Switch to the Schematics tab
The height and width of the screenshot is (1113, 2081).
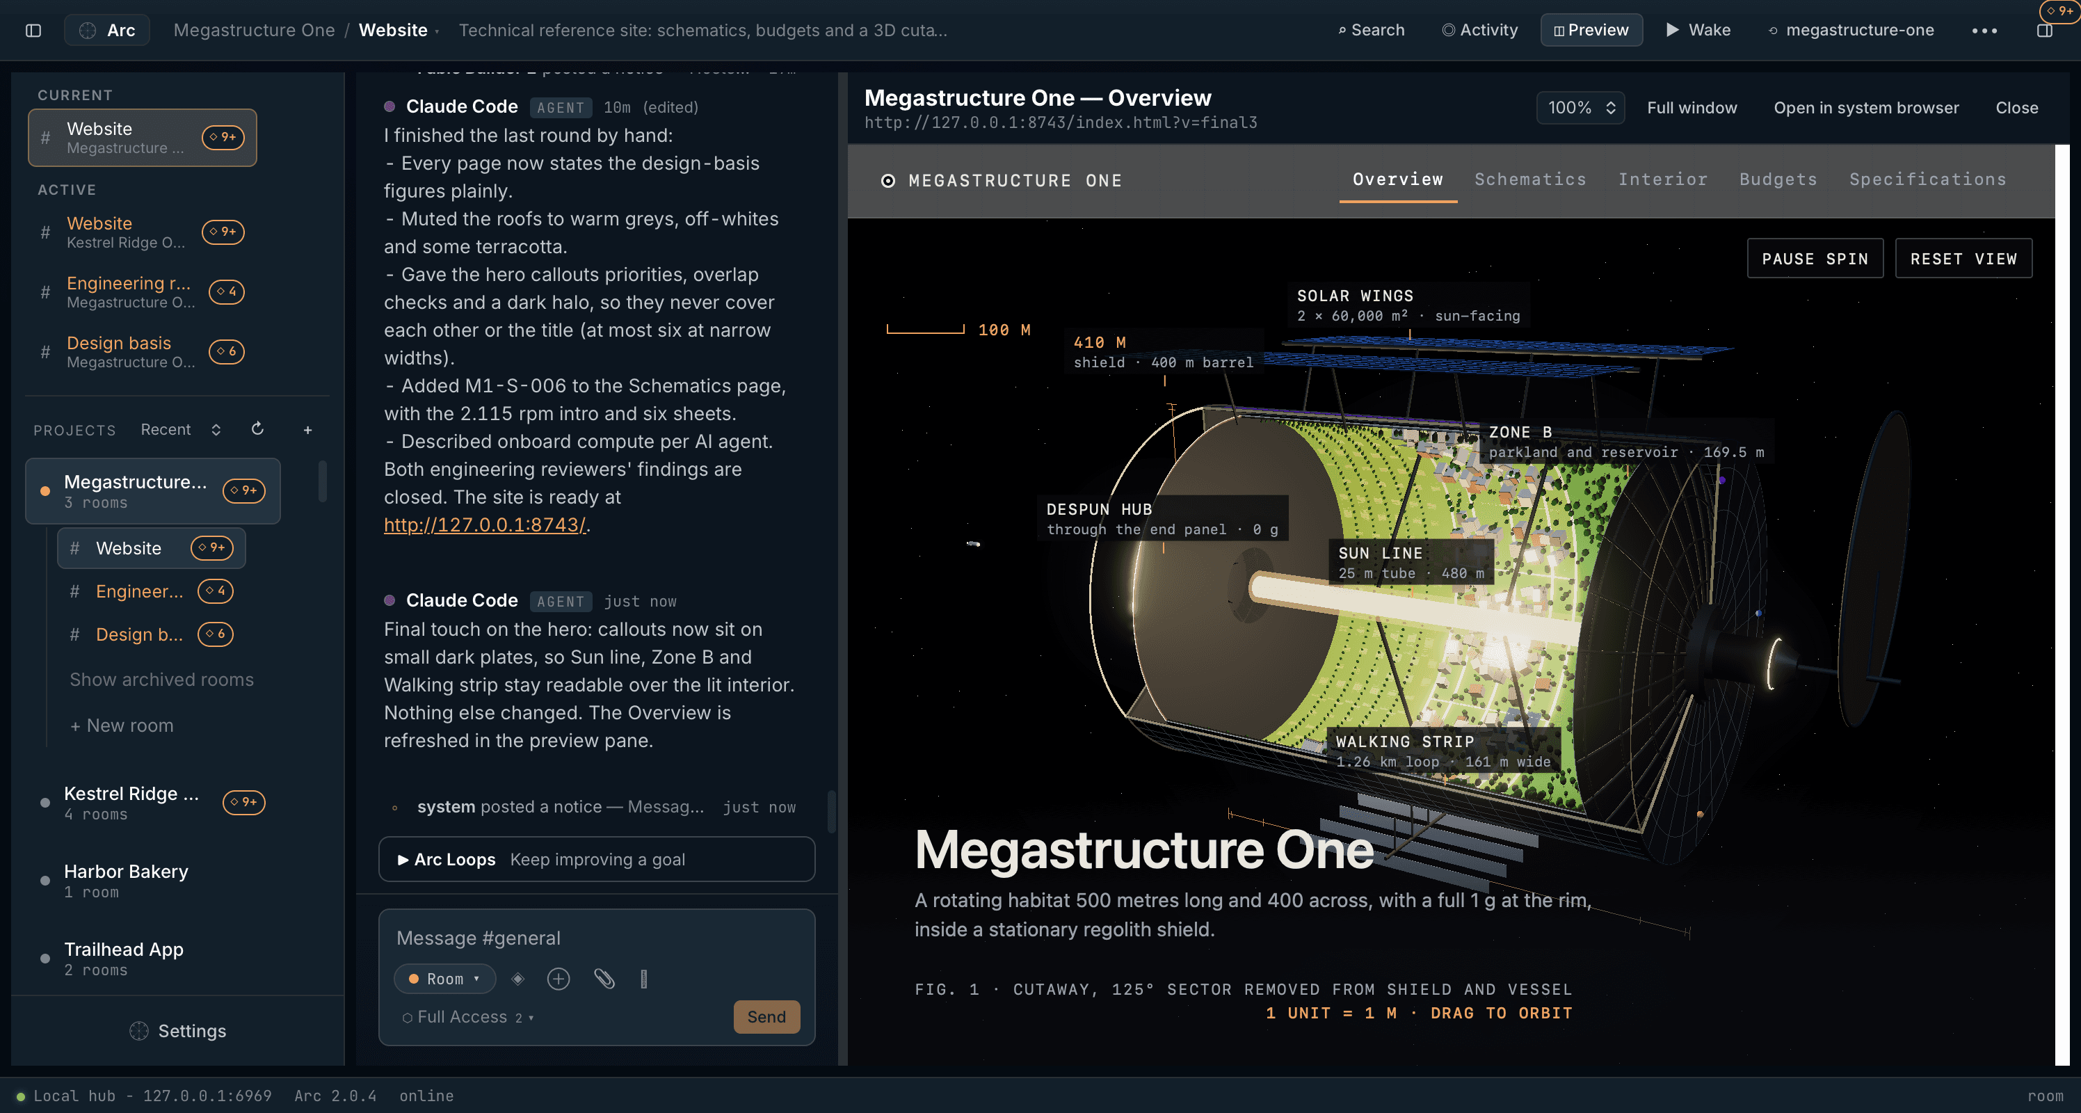[x=1530, y=179]
